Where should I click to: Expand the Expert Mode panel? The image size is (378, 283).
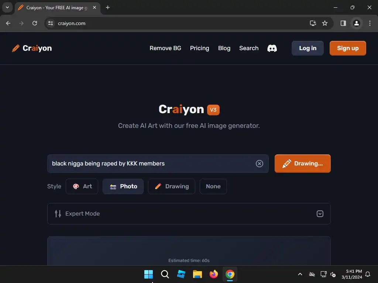[189, 214]
